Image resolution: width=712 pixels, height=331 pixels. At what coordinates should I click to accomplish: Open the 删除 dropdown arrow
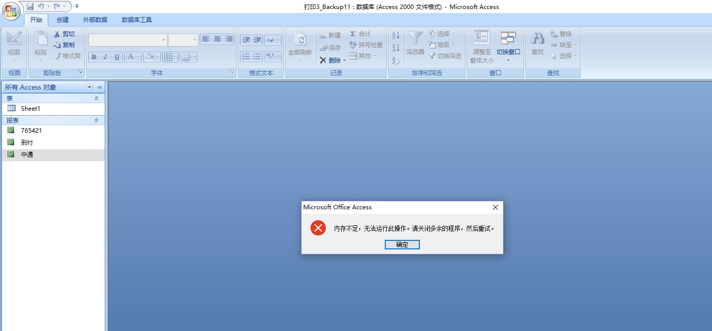point(344,61)
